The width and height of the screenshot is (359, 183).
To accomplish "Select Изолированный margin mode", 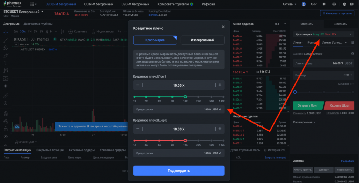I will coord(202,40).
